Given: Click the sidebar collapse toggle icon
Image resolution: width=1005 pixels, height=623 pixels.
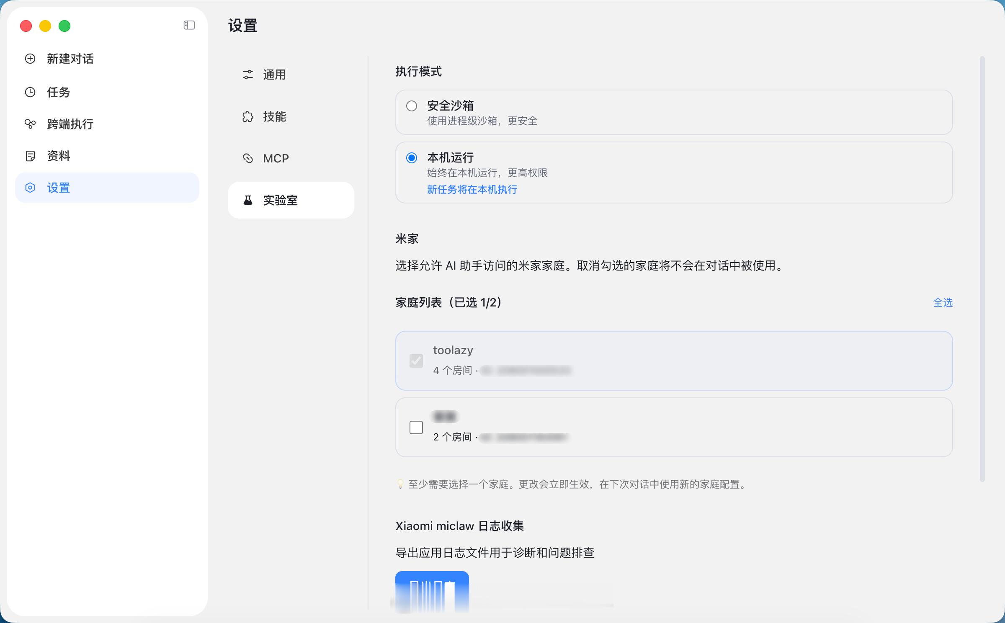Looking at the screenshot, I should (189, 26).
